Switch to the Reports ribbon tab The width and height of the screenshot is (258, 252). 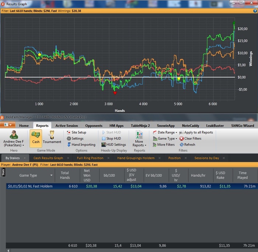(x=42, y=126)
